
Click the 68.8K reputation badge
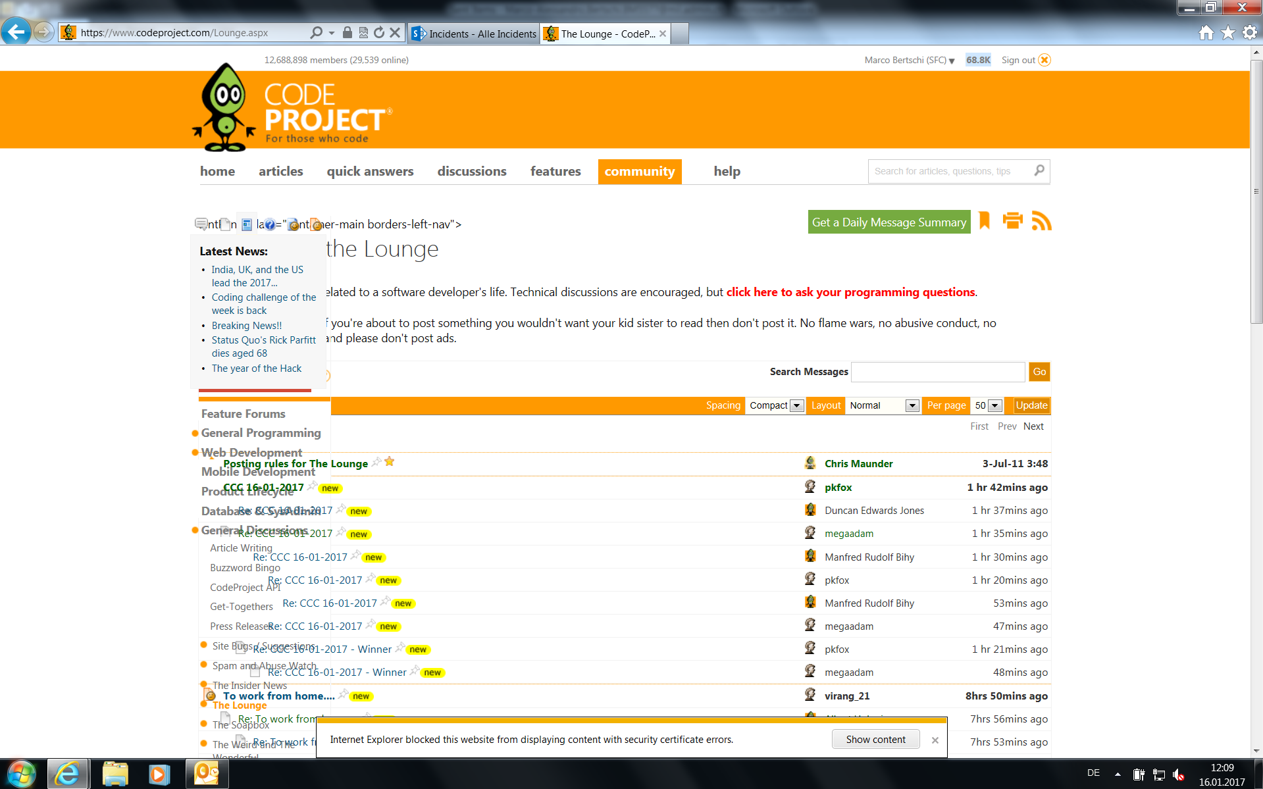978,60
